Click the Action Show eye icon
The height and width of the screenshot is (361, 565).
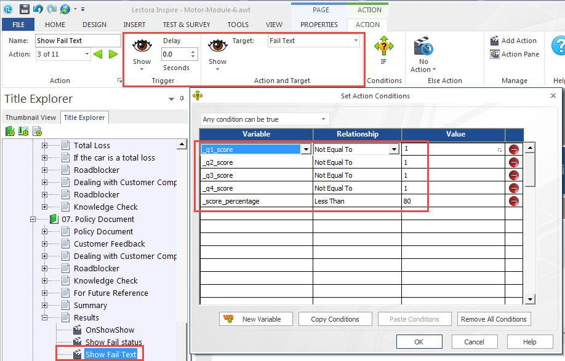click(218, 46)
